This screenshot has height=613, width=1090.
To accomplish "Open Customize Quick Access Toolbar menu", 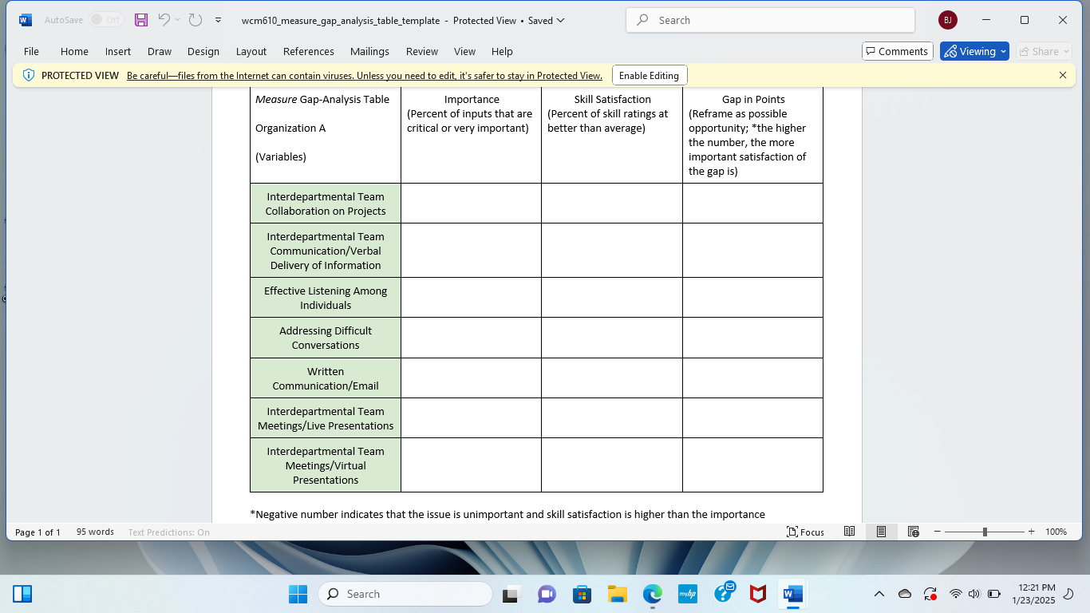I will click(x=217, y=20).
